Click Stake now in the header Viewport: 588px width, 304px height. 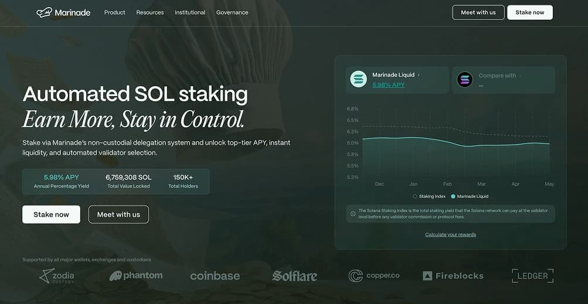click(530, 12)
